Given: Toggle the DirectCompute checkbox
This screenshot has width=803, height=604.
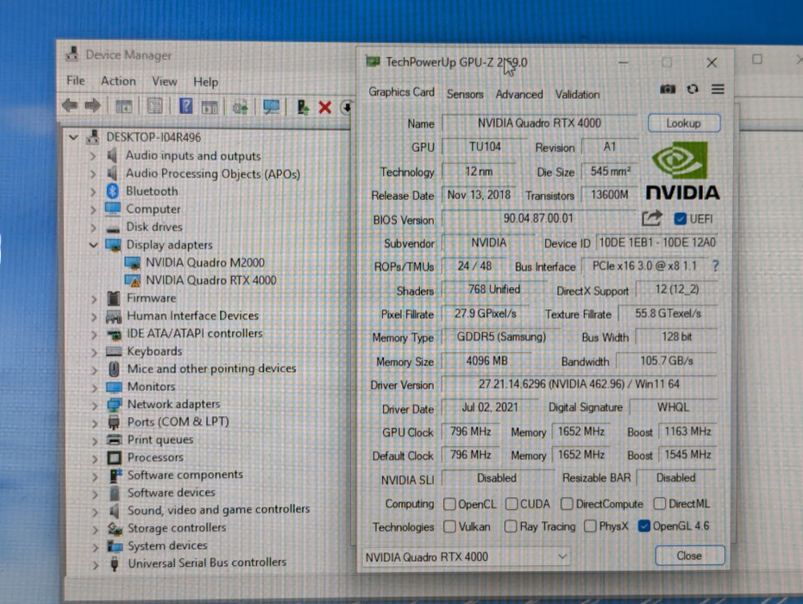Looking at the screenshot, I should pyautogui.click(x=567, y=504).
